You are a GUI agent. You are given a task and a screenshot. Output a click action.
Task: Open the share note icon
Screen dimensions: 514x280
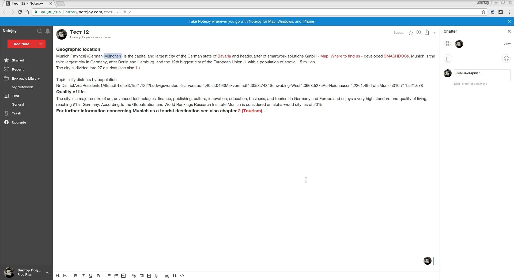[427, 32]
